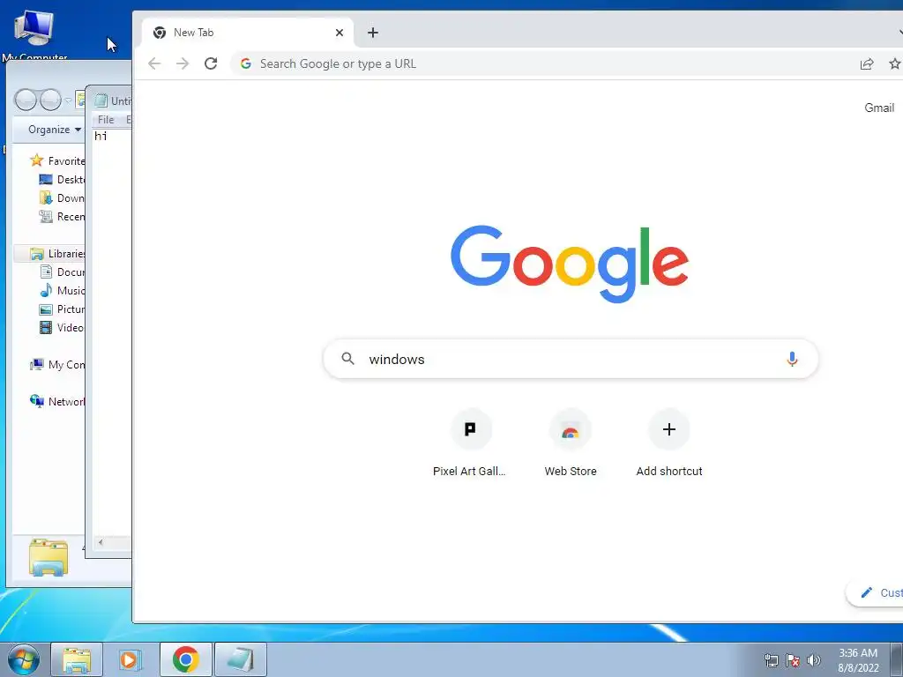Click the Google logo
Image resolution: width=903 pixels, height=677 pixels.
click(570, 264)
